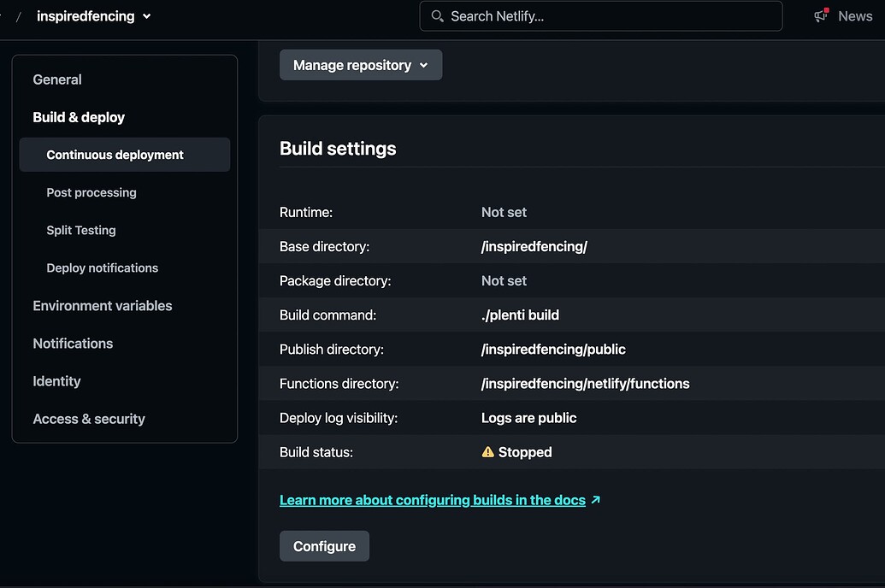The height and width of the screenshot is (588, 885).
Task: Select Environment variables in the sidebar
Action: click(x=103, y=305)
